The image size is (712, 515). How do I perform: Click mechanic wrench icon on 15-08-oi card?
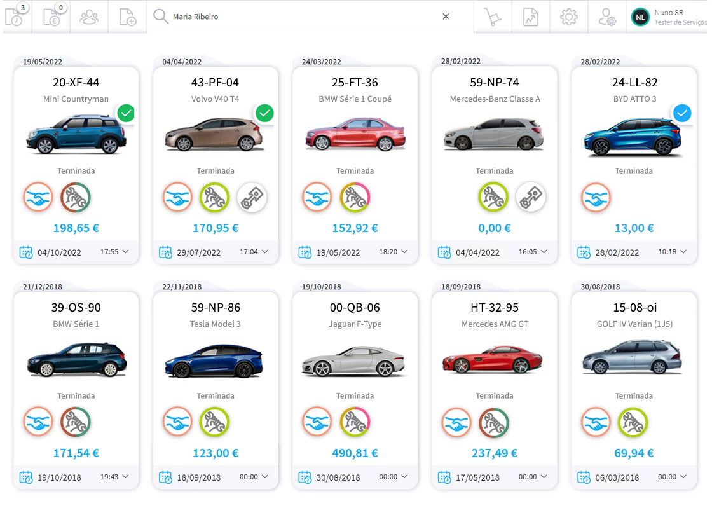[633, 422]
